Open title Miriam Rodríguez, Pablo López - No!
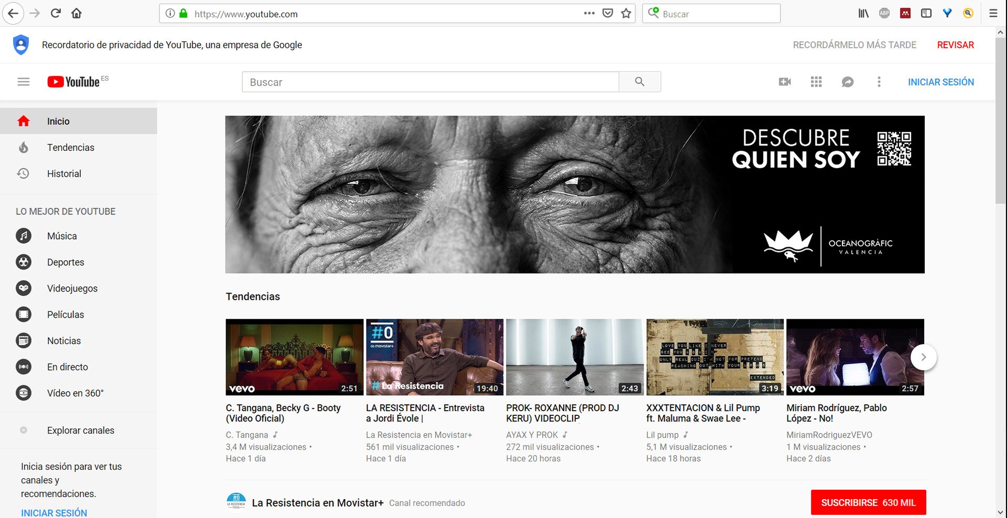Image resolution: width=1007 pixels, height=518 pixels. click(837, 413)
